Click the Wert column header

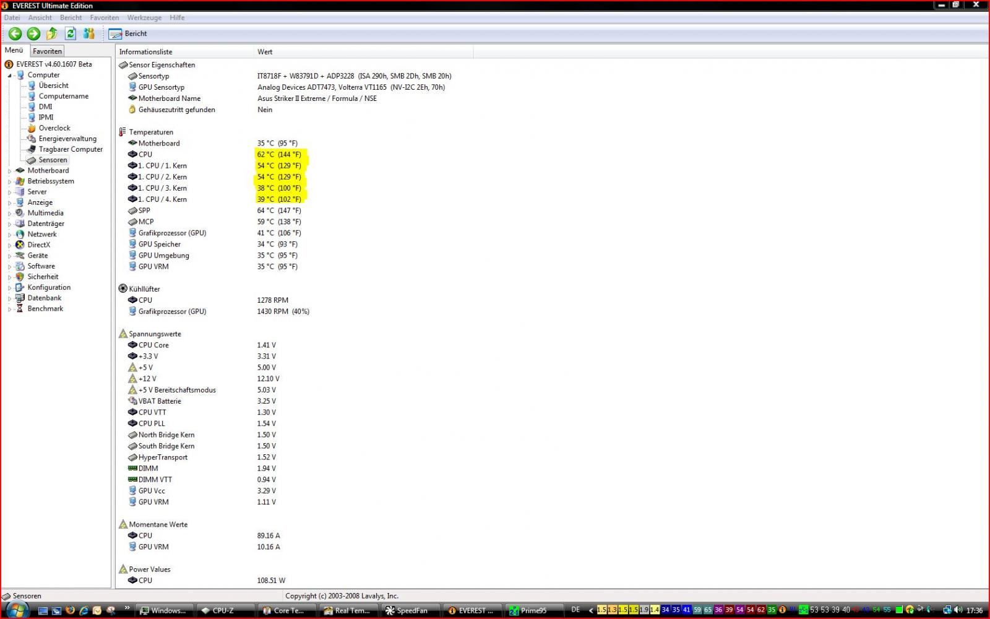click(364, 52)
